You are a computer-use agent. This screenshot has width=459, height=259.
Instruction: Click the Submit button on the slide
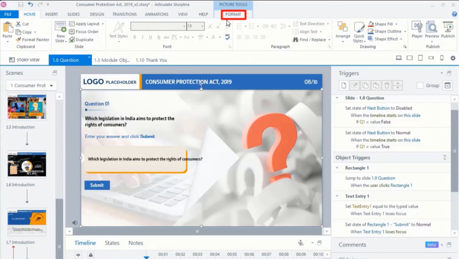pyautogui.click(x=97, y=185)
